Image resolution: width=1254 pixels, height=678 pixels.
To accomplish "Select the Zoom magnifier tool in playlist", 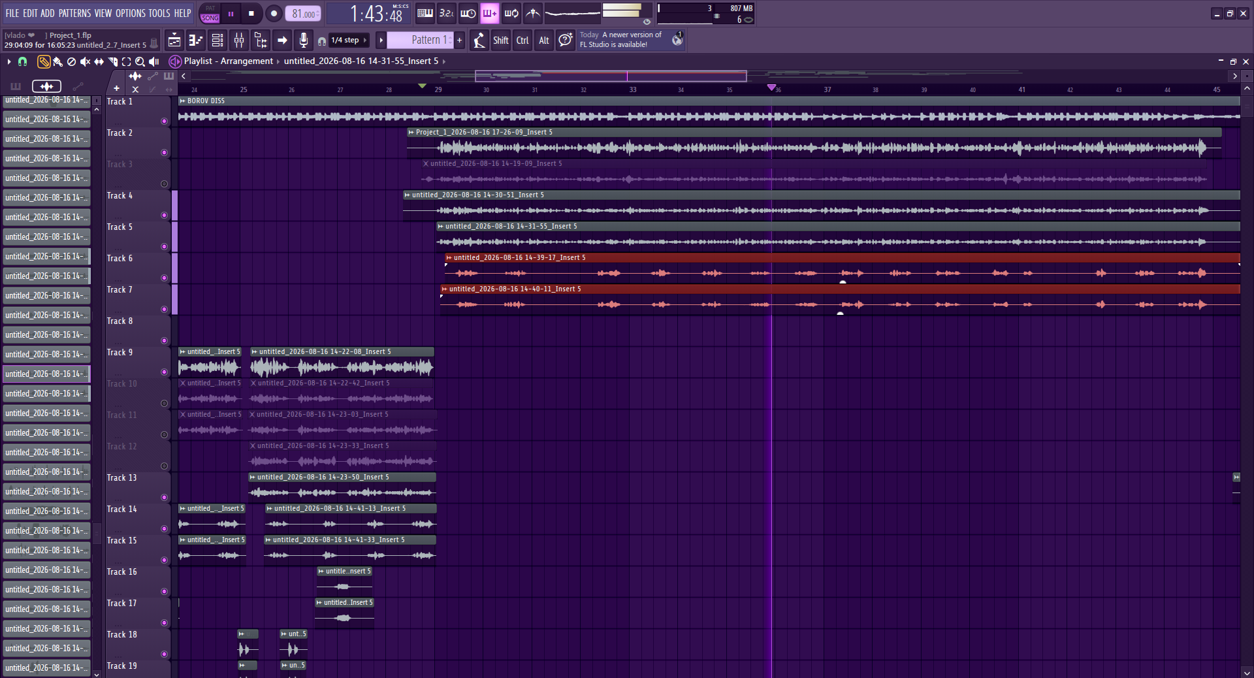I will coord(140,61).
